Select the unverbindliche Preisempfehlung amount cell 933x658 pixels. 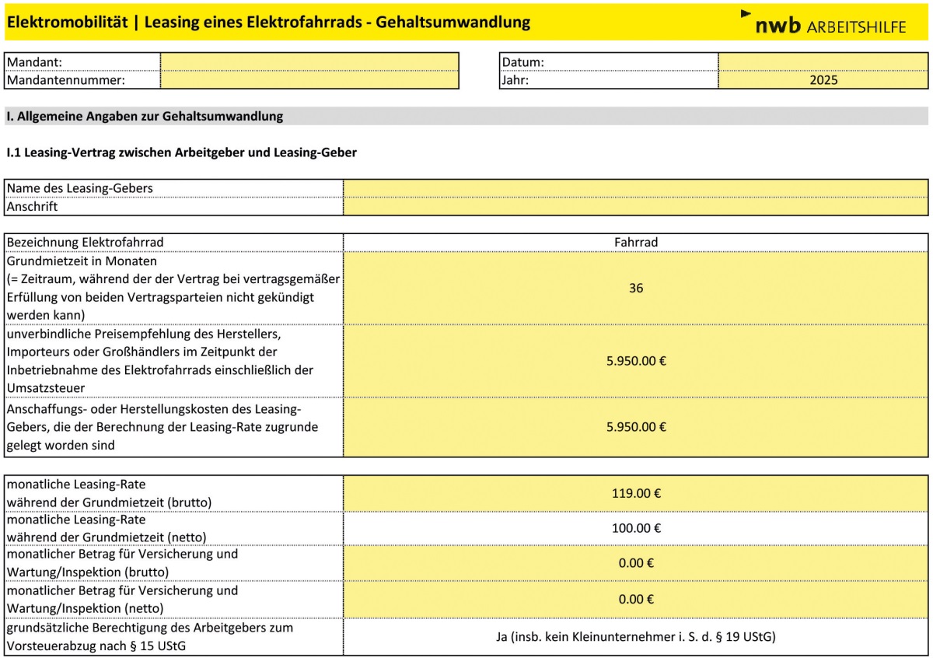click(635, 361)
